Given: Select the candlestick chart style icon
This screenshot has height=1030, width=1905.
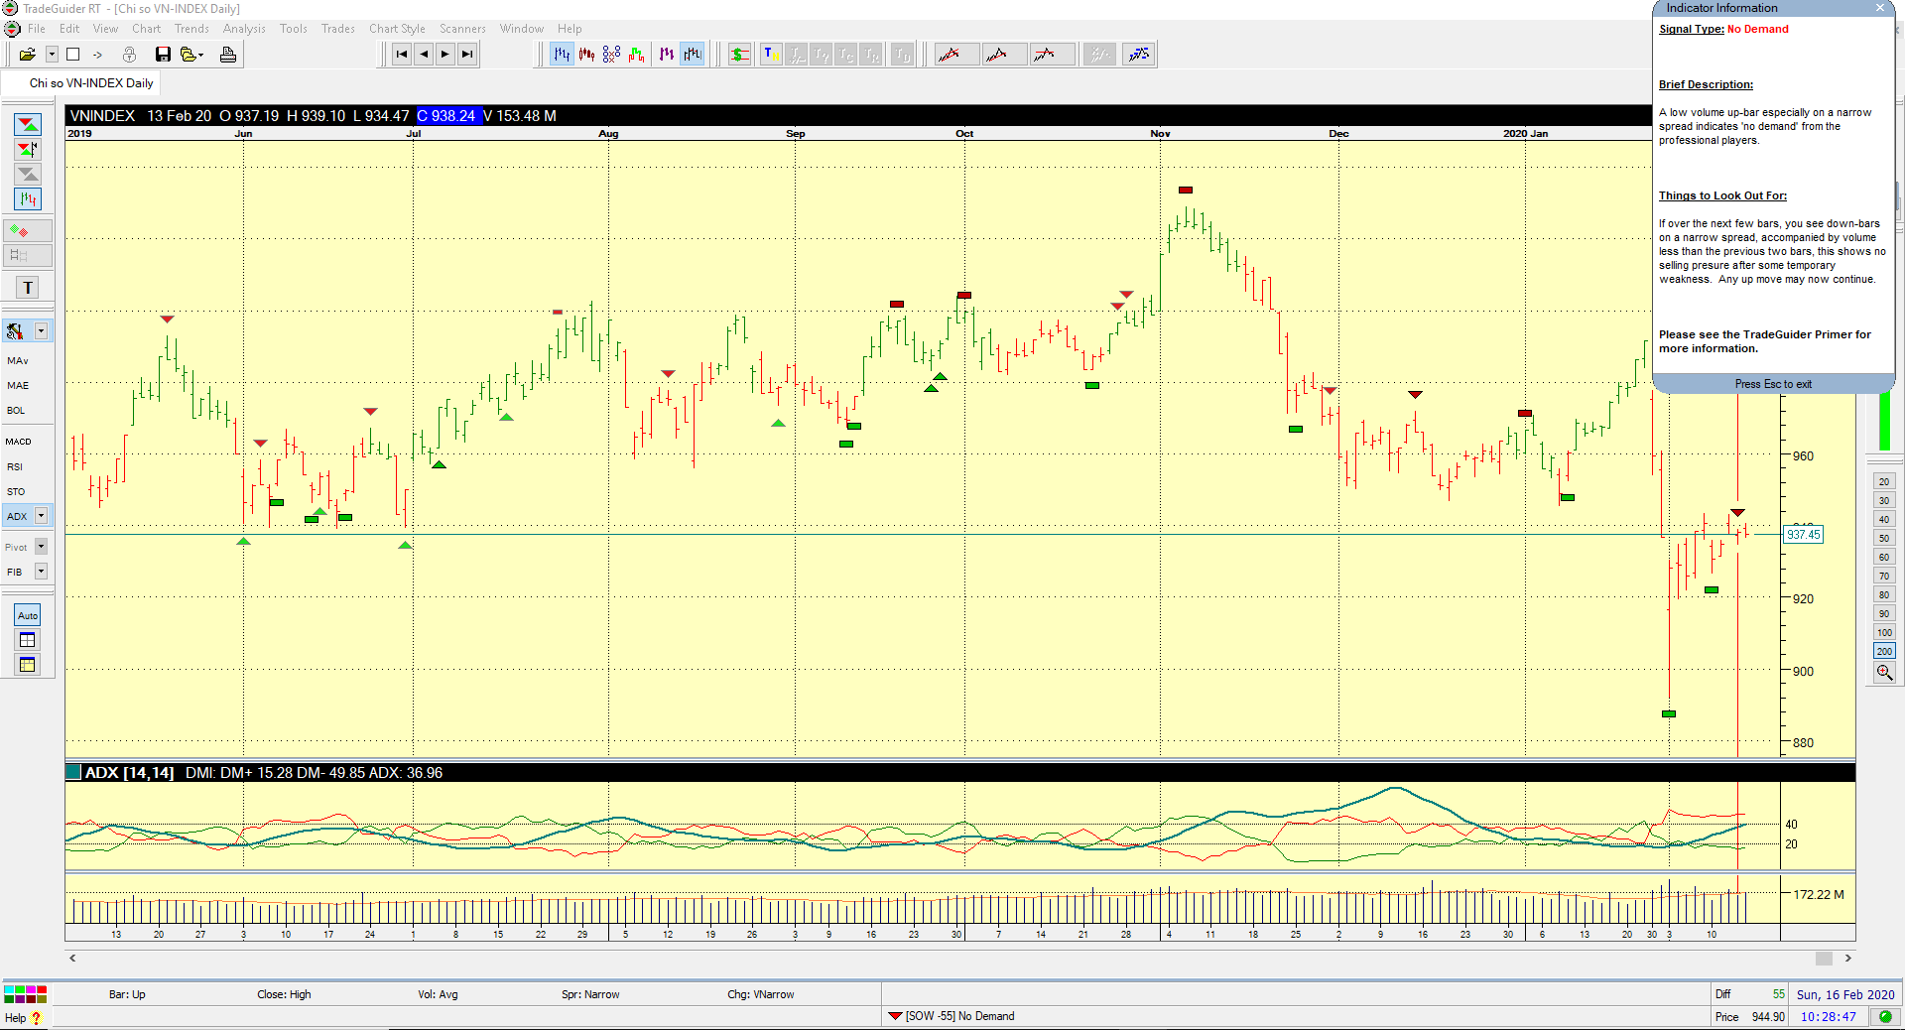Looking at the screenshot, I should [x=586, y=55].
